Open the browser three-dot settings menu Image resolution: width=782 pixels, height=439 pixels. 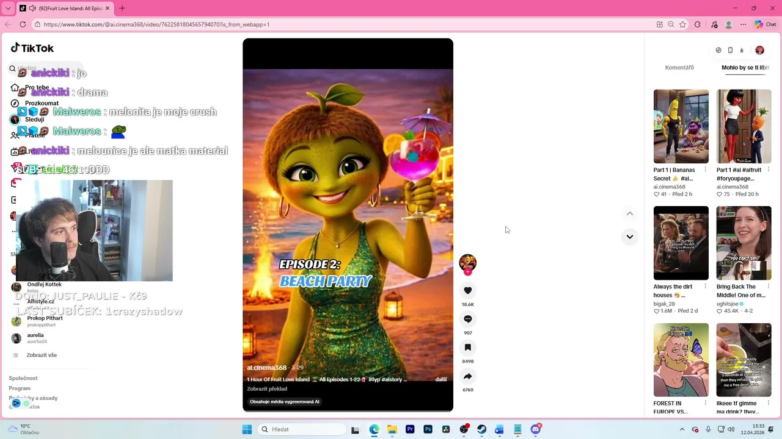point(743,24)
